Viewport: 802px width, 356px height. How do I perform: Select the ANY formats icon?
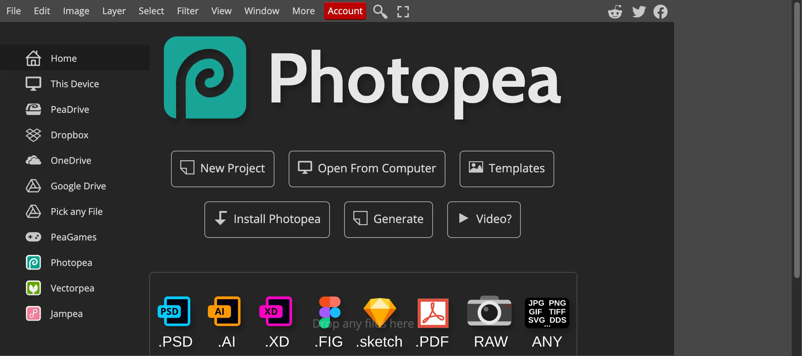(x=547, y=313)
